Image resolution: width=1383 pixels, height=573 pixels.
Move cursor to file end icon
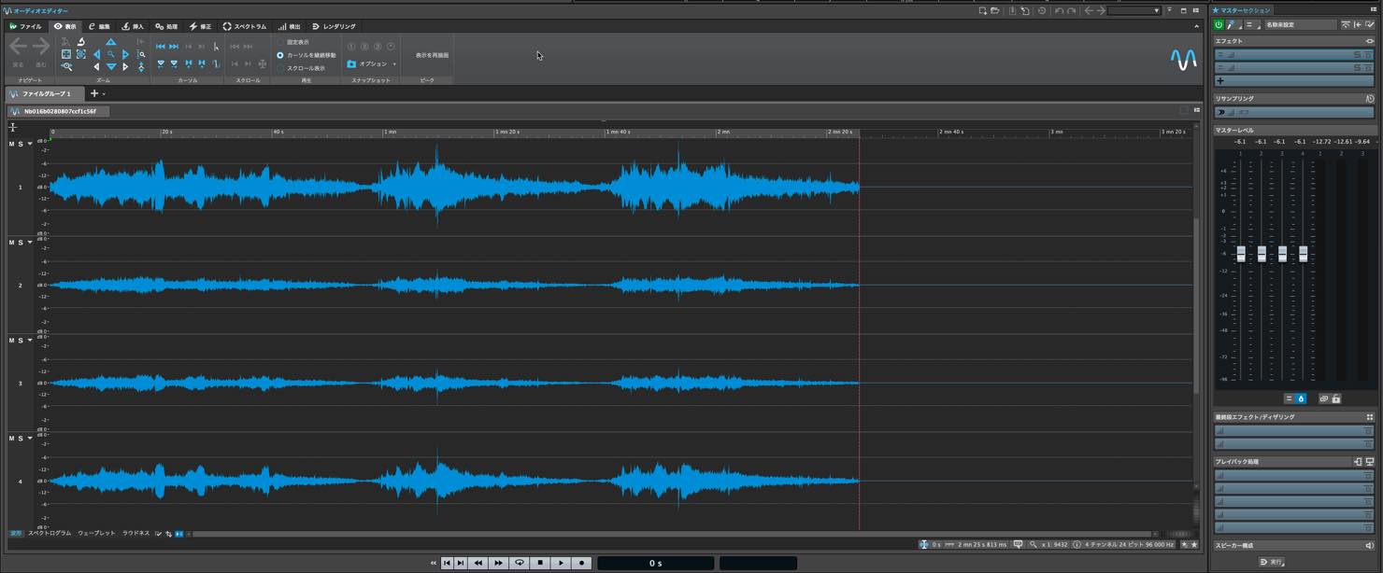(x=174, y=47)
